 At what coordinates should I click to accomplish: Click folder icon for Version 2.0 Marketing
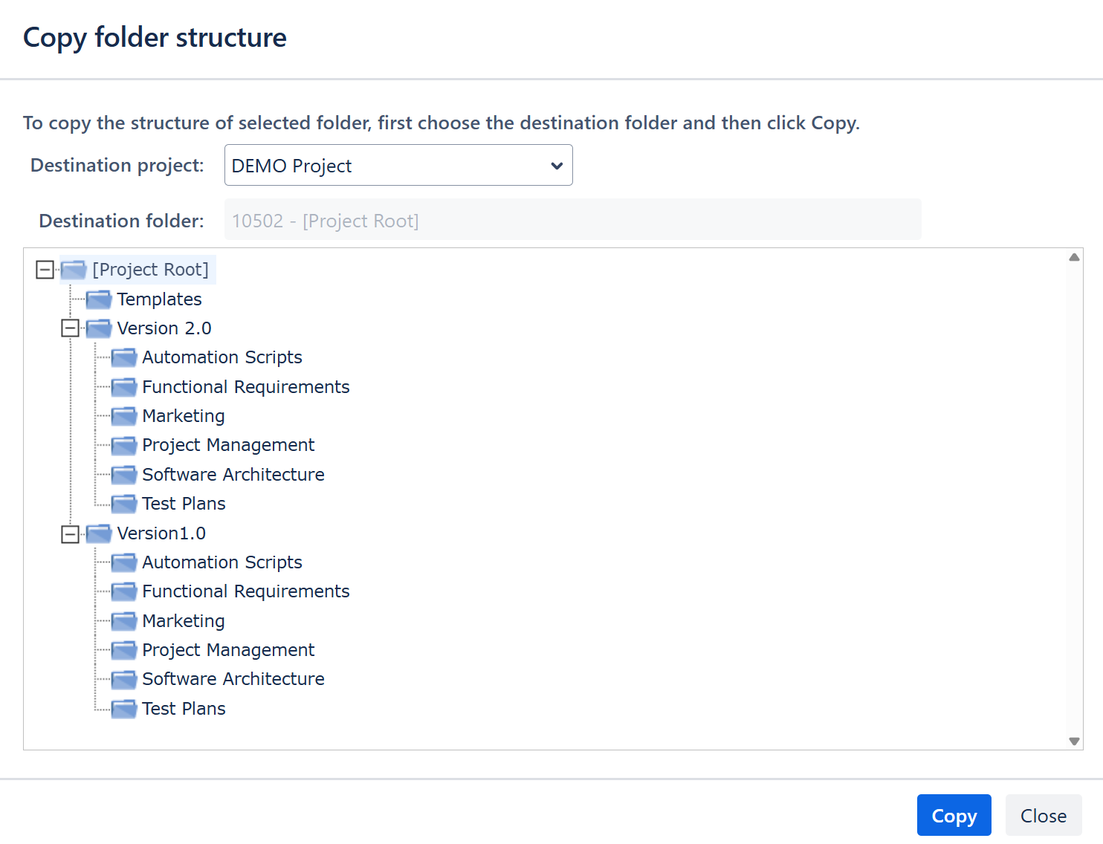(x=123, y=416)
